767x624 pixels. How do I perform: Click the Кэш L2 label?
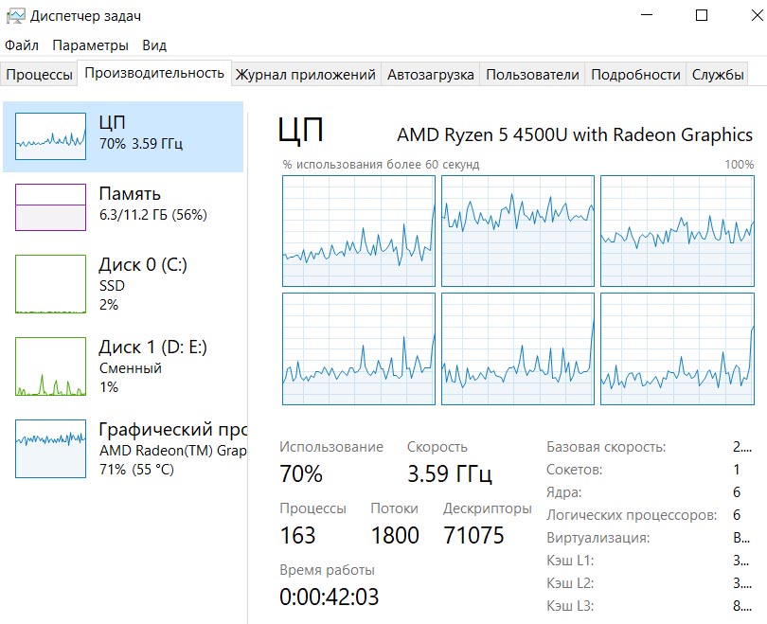[x=570, y=583]
